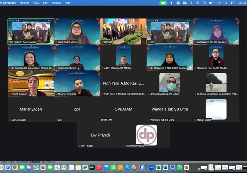Launch FaceTime from the dock
The width and height of the screenshot is (247, 173).
50,168
